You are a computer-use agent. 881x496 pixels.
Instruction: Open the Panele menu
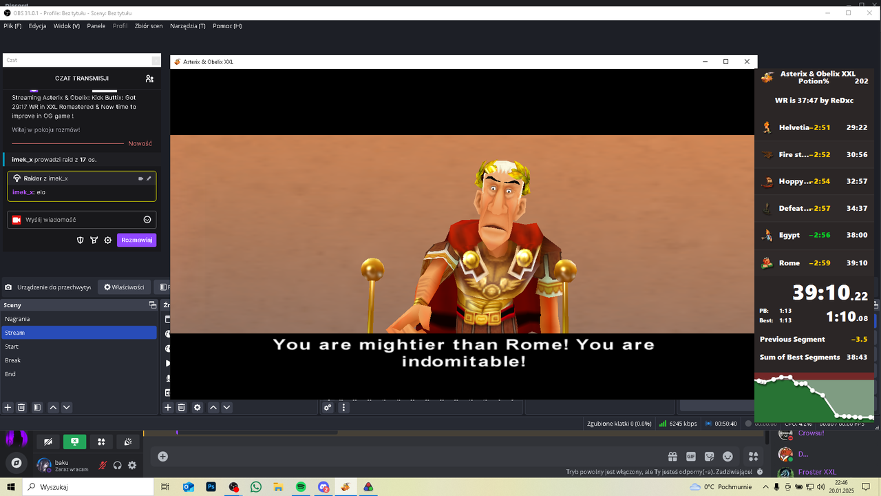pyautogui.click(x=96, y=26)
